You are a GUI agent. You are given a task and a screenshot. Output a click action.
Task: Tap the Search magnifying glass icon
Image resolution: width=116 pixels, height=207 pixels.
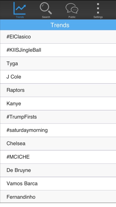point(46,8)
